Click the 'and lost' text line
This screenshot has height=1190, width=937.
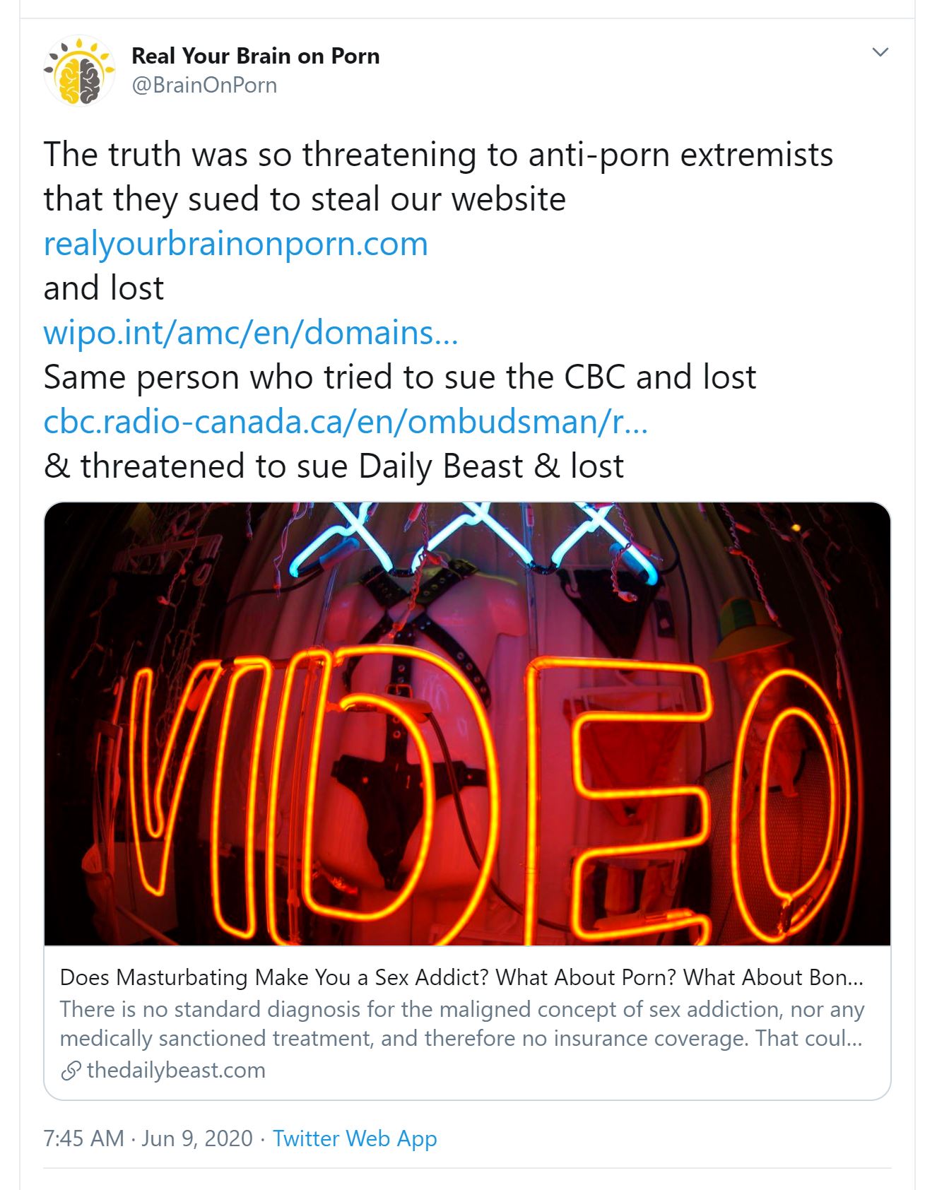click(104, 288)
